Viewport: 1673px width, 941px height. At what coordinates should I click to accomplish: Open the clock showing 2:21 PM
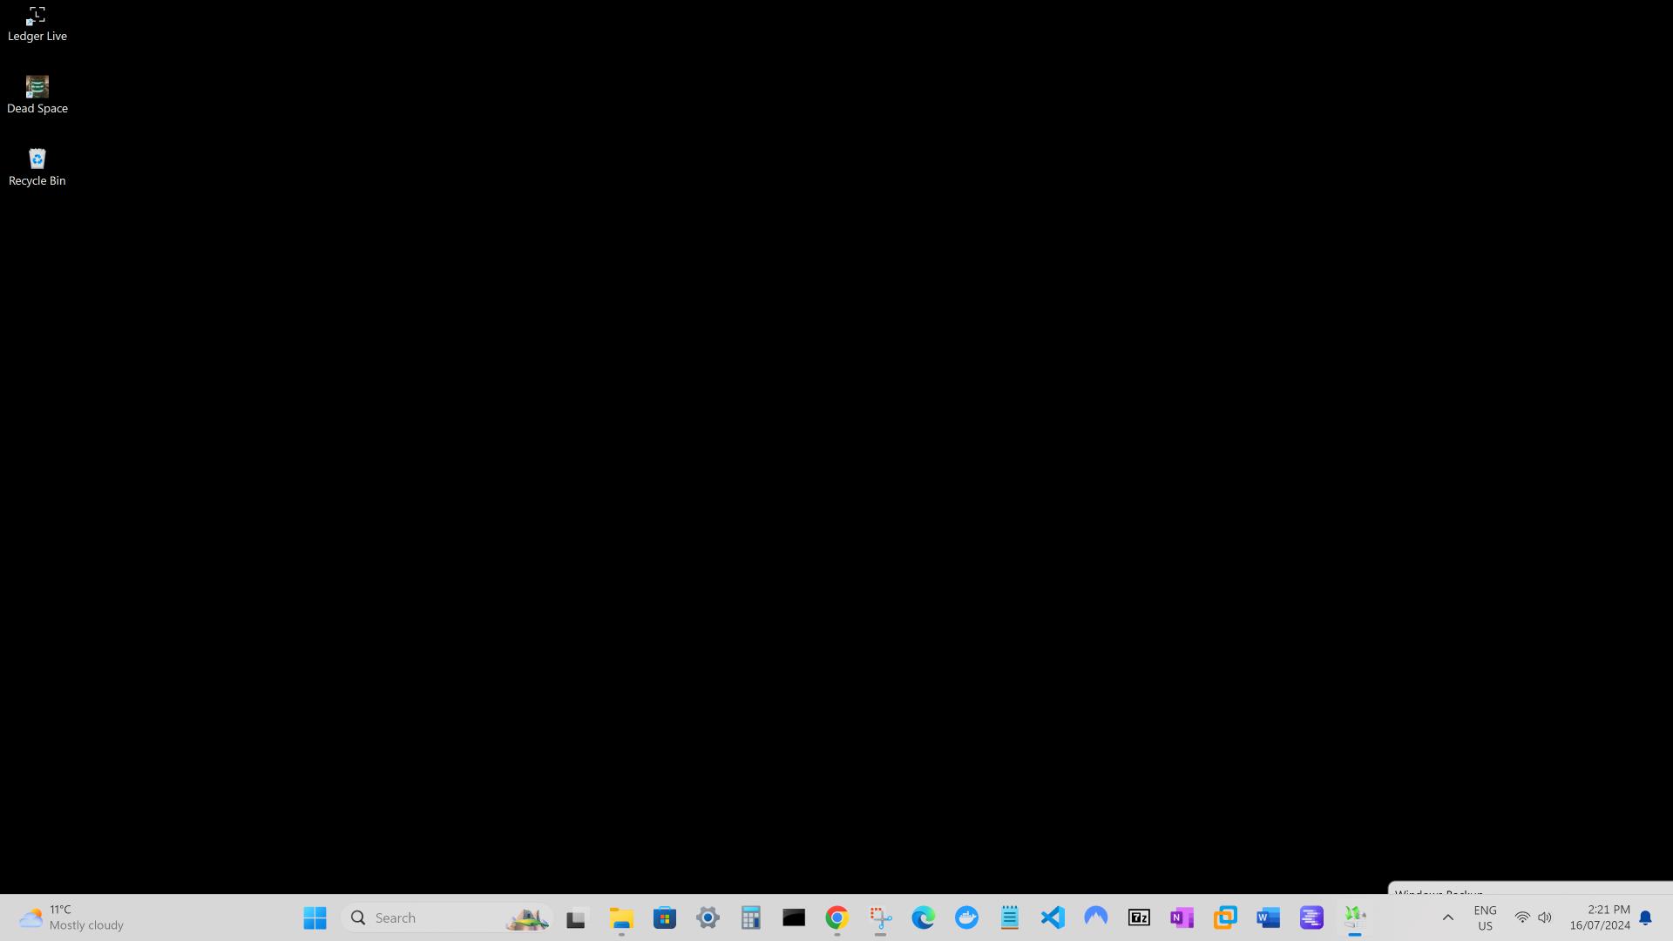pyautogui.click(x=1600, y=917)
